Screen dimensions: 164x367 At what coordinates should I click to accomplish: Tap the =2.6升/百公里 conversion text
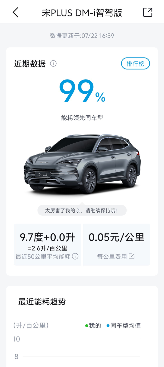click(x=47, y=248)
